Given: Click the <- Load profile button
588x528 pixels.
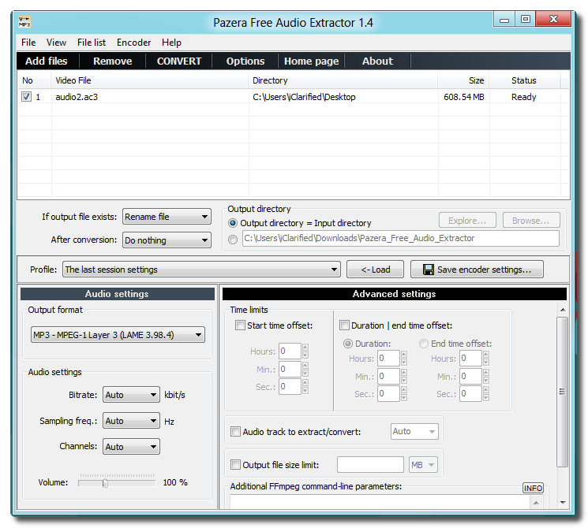Looking at the screenshot, I should pyautogui.click(x=376, y=270).
